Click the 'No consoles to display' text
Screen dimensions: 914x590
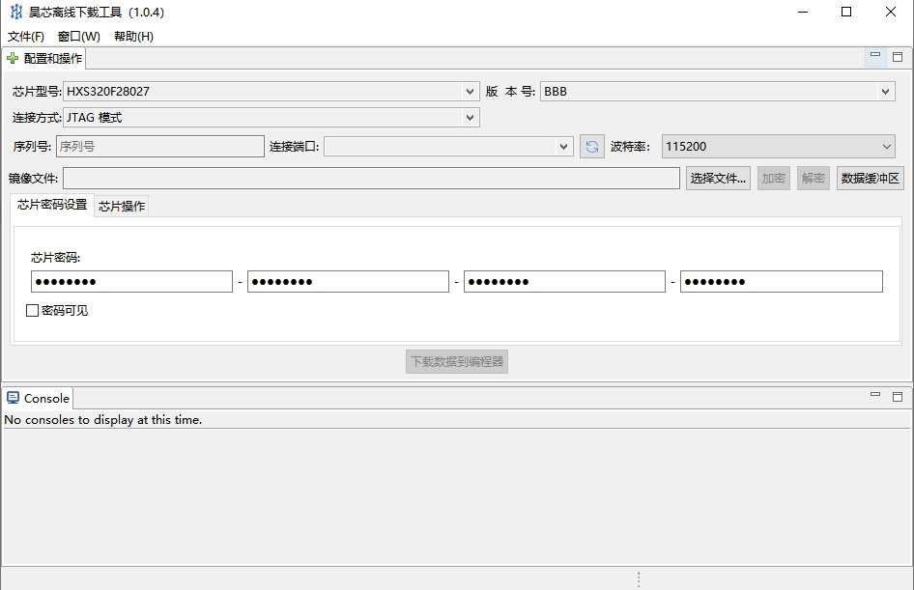(x=103, y=419)
